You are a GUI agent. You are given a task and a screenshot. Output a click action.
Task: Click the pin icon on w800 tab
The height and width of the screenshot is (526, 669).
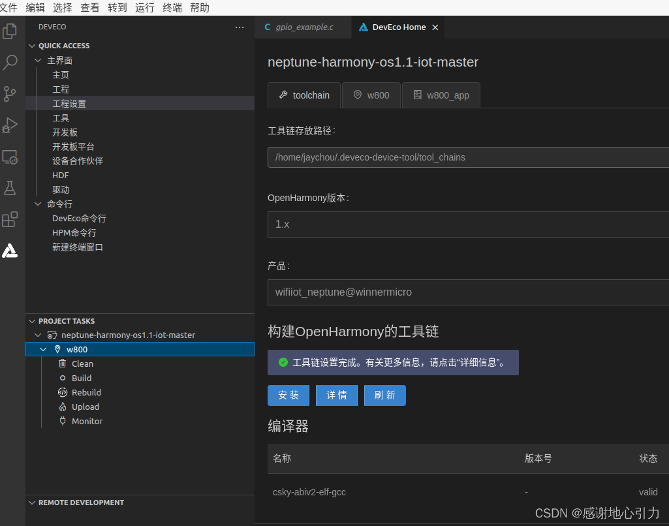point(358,95)
